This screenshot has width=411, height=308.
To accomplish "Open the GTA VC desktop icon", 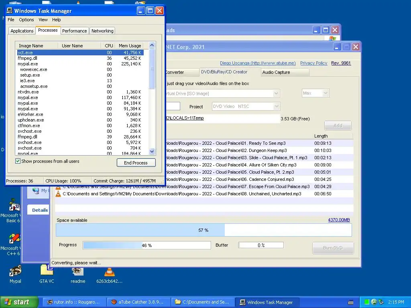I will click(47, 271).
